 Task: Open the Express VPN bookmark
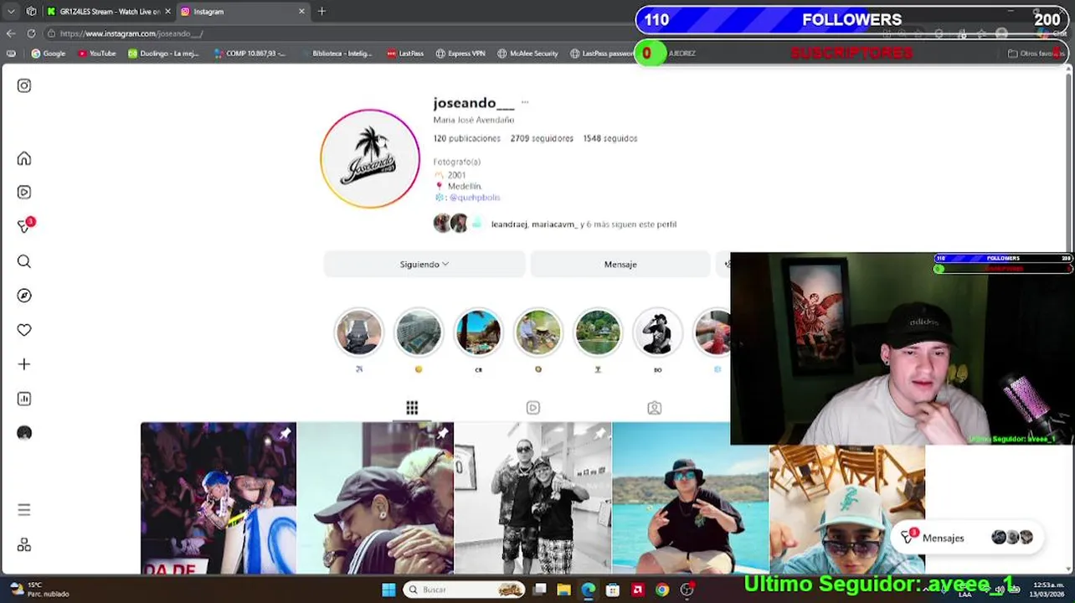[460, 54]
